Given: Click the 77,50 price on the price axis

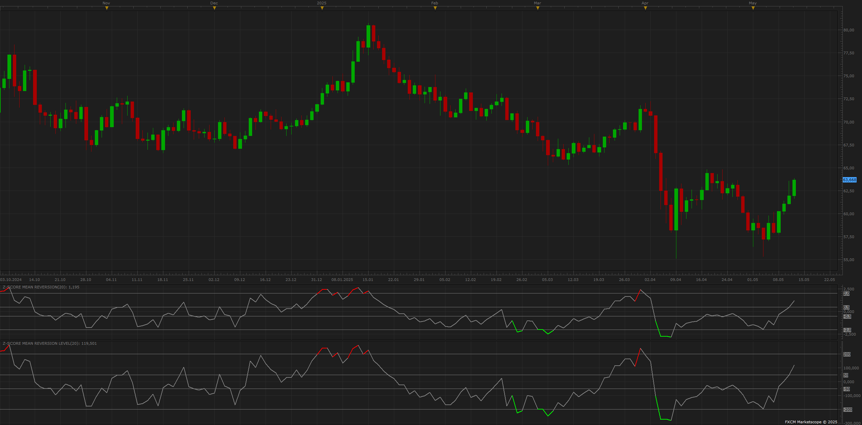Looking at the screenshot, I should pyautogui.click(x=849, y=53).
